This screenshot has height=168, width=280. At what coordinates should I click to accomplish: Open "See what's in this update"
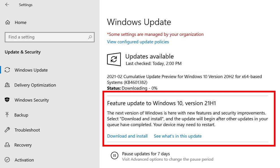178,136
